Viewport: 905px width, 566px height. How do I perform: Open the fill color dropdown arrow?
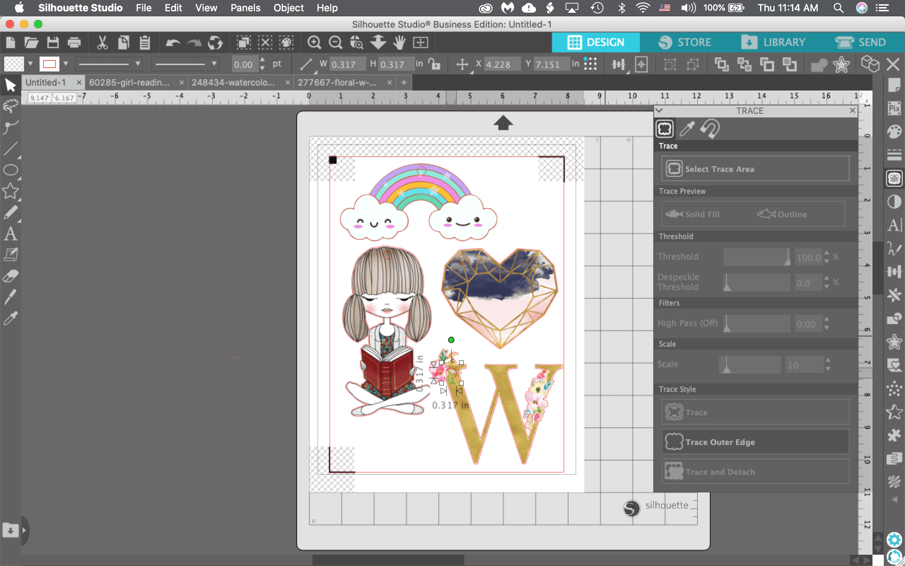[30, 64]
